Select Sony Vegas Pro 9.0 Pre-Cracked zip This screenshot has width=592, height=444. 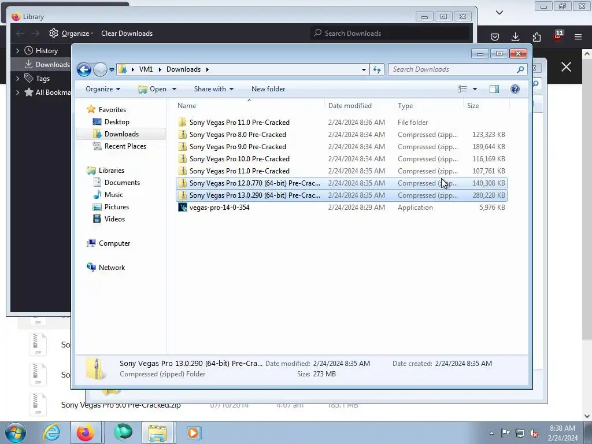pyautogui.click(x=342, y=146)
